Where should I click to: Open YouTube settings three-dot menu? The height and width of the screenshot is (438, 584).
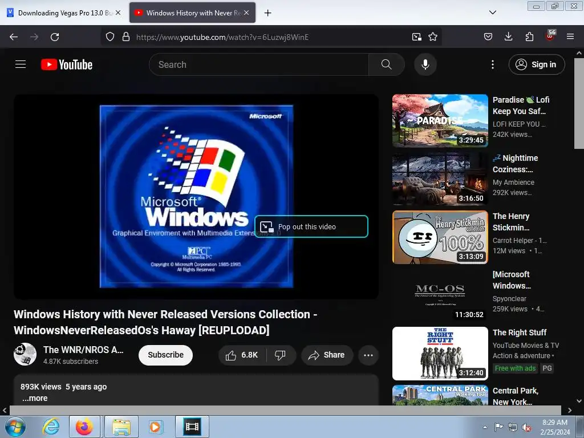[x=492, y=64]
